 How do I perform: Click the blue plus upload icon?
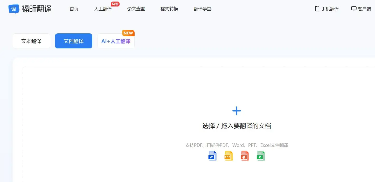pyautogui.click(x=237, y=111)
